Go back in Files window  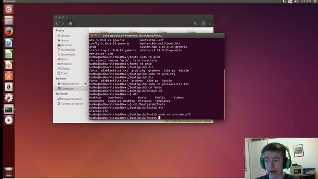(57, 23)
